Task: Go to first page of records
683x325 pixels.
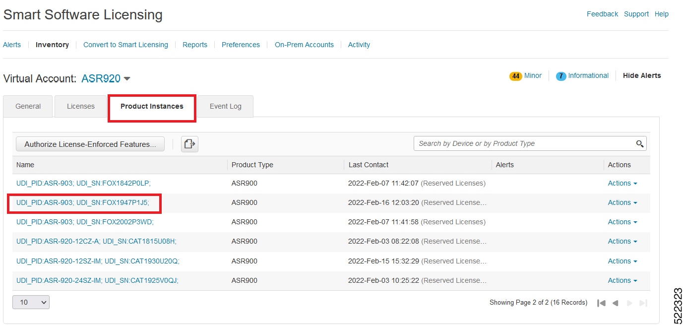Action: (601, 303)
